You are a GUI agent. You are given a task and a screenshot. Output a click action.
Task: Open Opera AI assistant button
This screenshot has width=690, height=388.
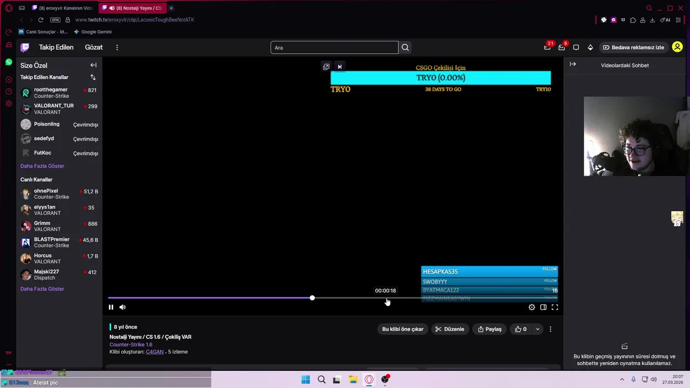(666, 20)
